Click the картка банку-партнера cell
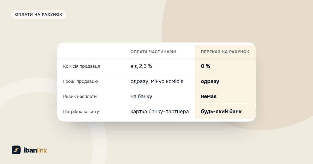 160,111
